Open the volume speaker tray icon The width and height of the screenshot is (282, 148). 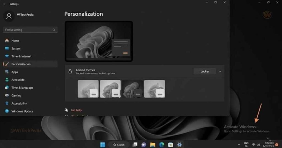tap(258, 145)
